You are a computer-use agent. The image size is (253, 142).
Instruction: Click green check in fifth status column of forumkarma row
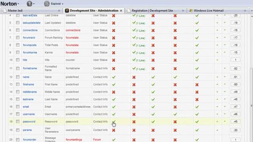(x=197, y=52)
